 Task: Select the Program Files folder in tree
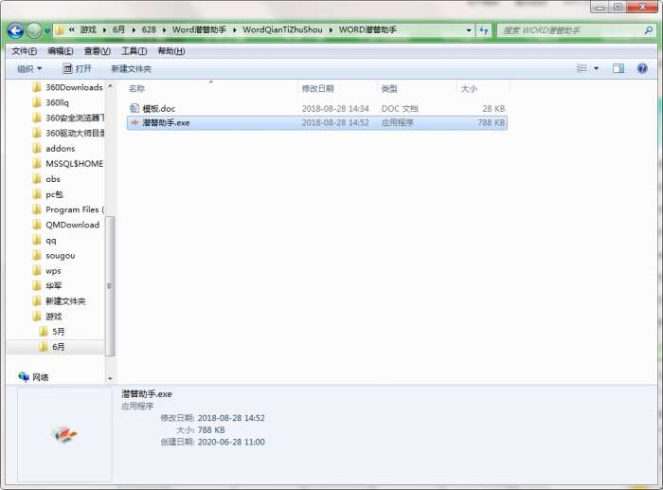click(x=67, y=209)
